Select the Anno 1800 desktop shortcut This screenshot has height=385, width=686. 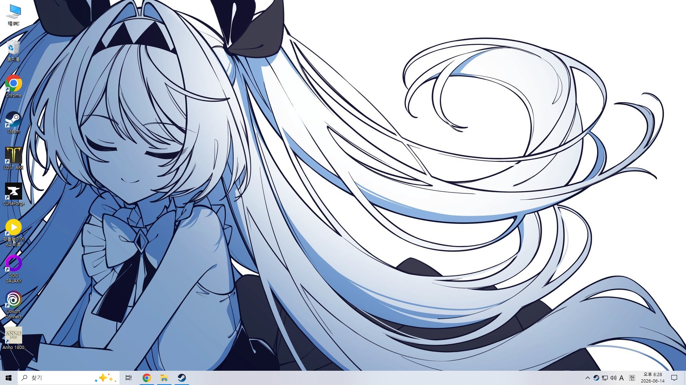[14, 339]
